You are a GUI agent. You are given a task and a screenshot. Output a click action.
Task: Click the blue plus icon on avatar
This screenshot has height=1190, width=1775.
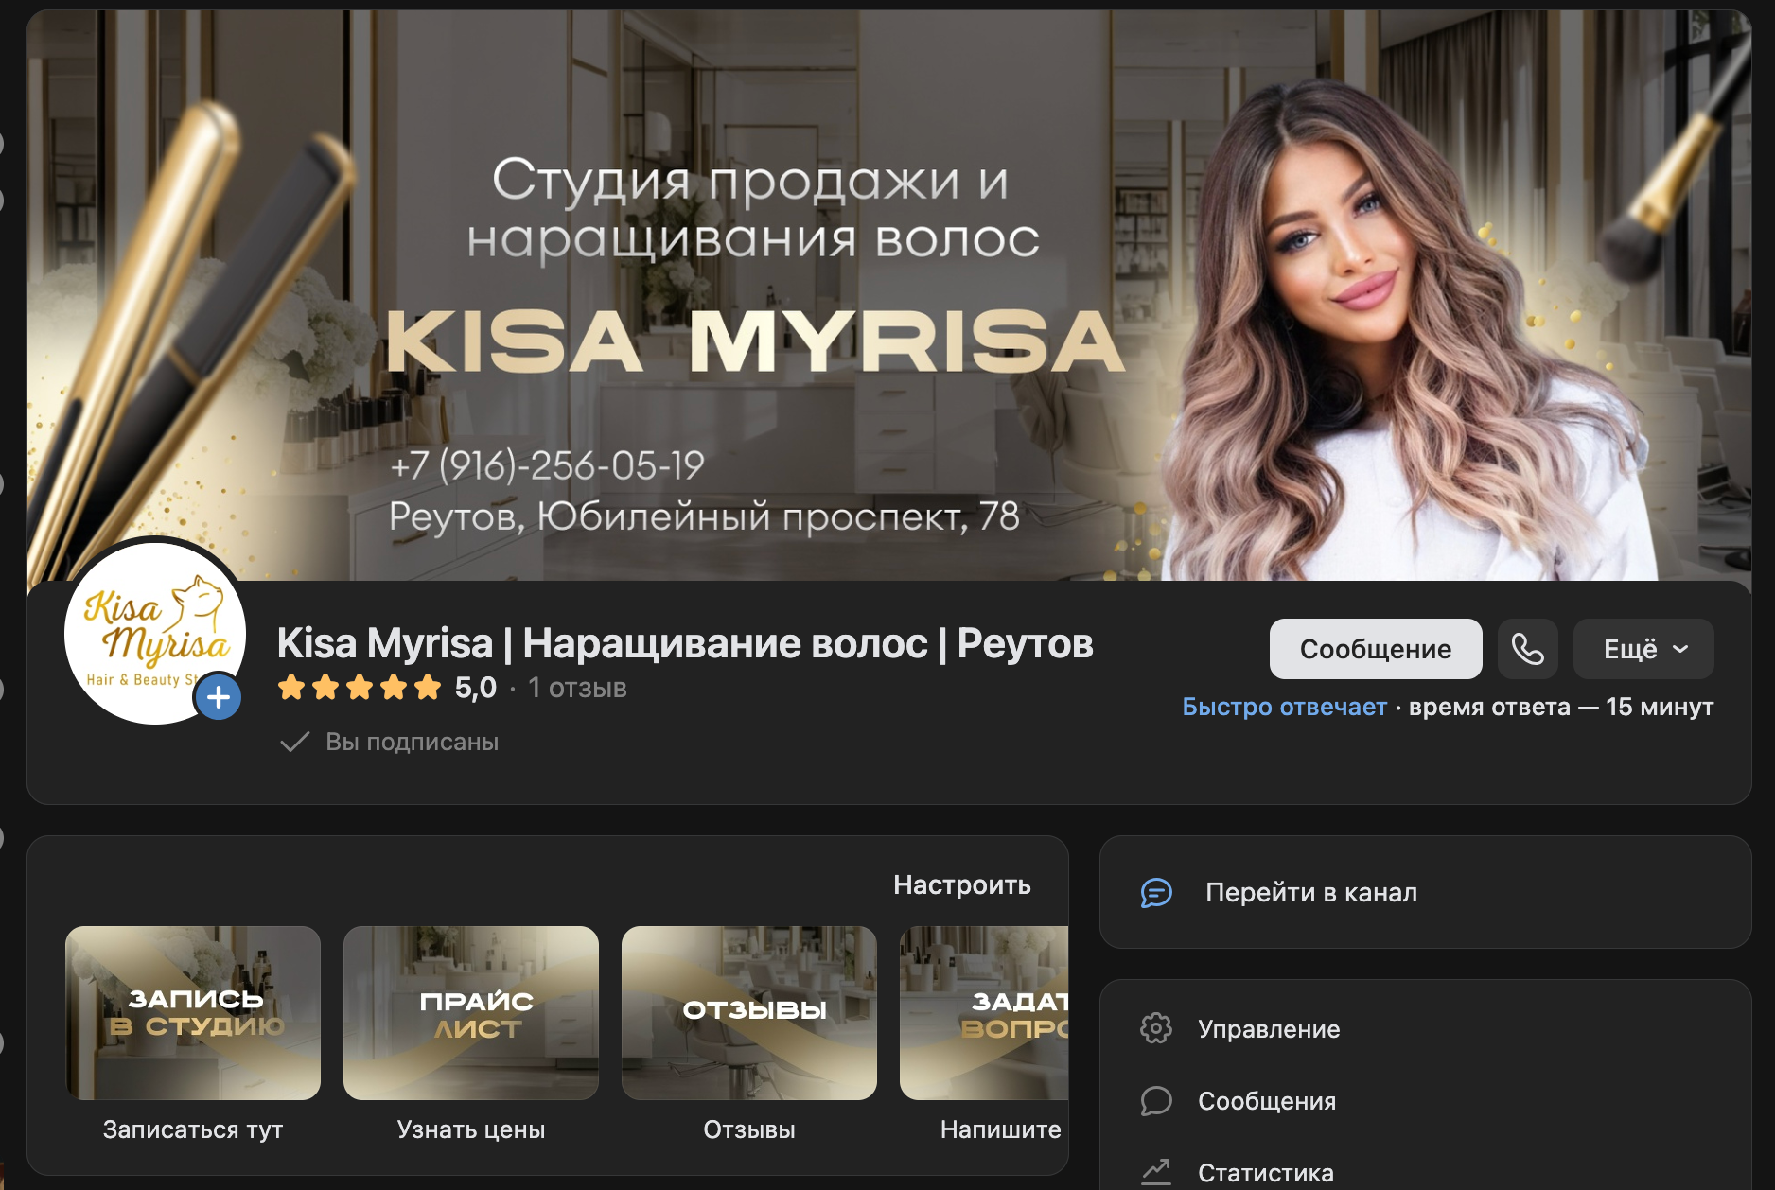pos(219,697)
